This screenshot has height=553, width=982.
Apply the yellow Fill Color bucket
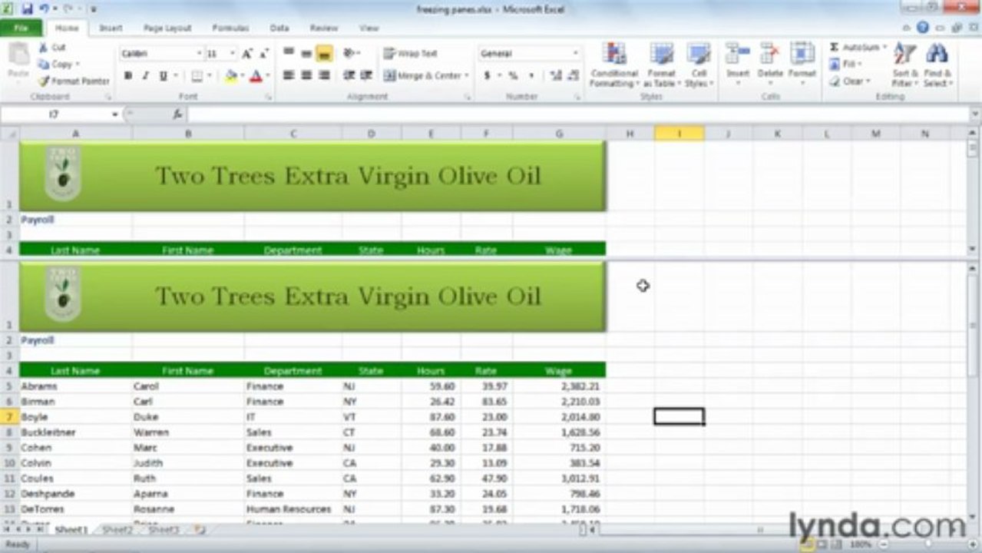tap(230, 76)
